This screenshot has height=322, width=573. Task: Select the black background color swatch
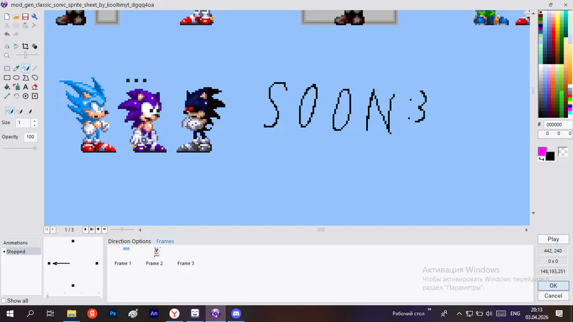[x=550, y=157]
